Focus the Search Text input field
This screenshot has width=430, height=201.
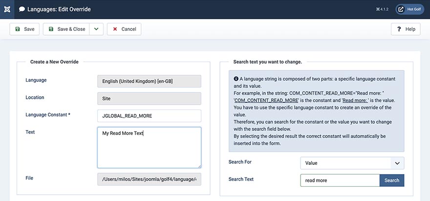coord(340,180)
